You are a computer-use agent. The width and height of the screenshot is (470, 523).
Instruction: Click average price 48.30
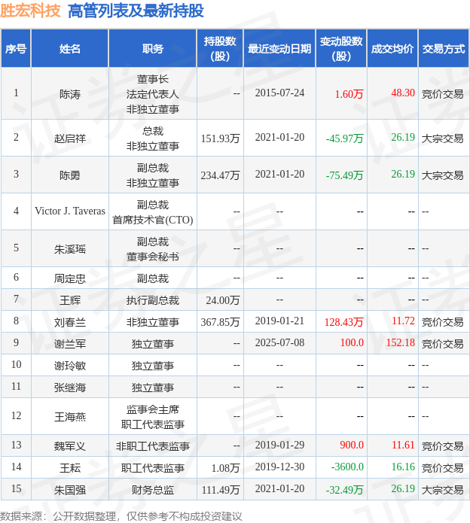[x=403, y=93]
